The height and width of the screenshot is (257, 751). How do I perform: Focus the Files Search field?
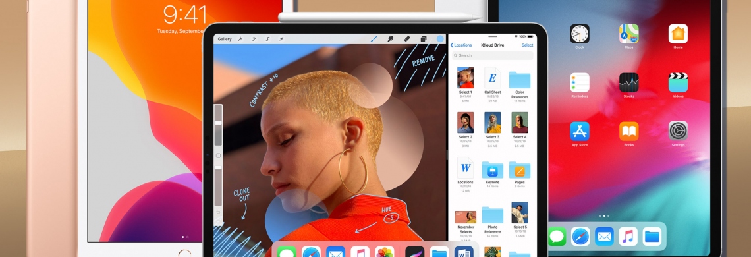pos(492,55)
